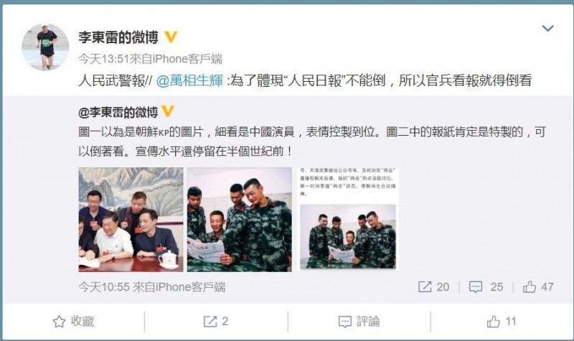View second image of soldiers reading newspaper

pos(240,220)
